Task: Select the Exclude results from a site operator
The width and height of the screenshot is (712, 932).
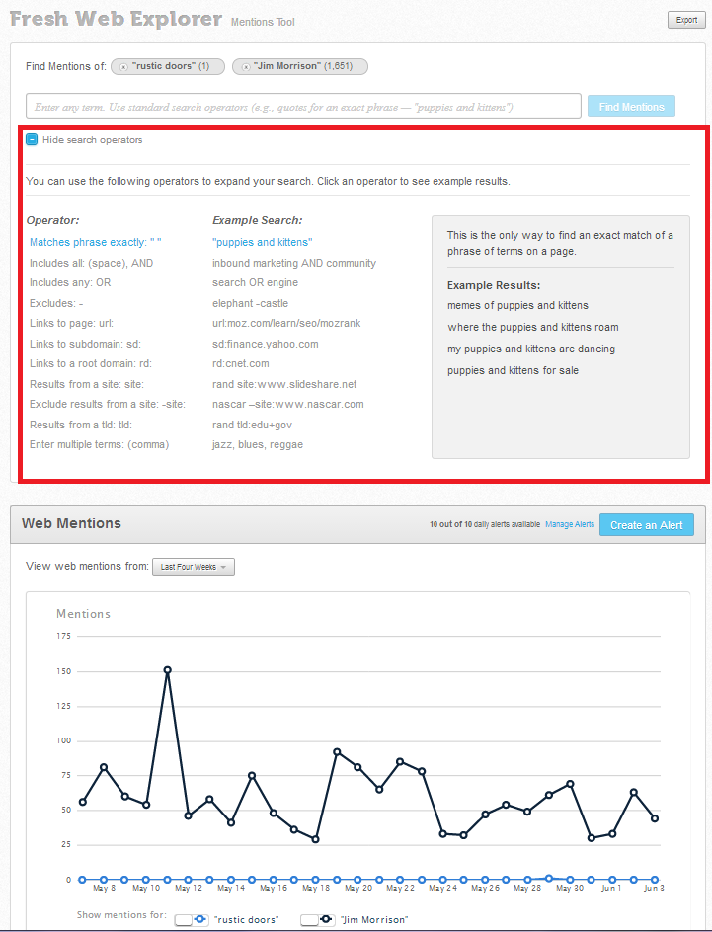Action: point(108,404)
